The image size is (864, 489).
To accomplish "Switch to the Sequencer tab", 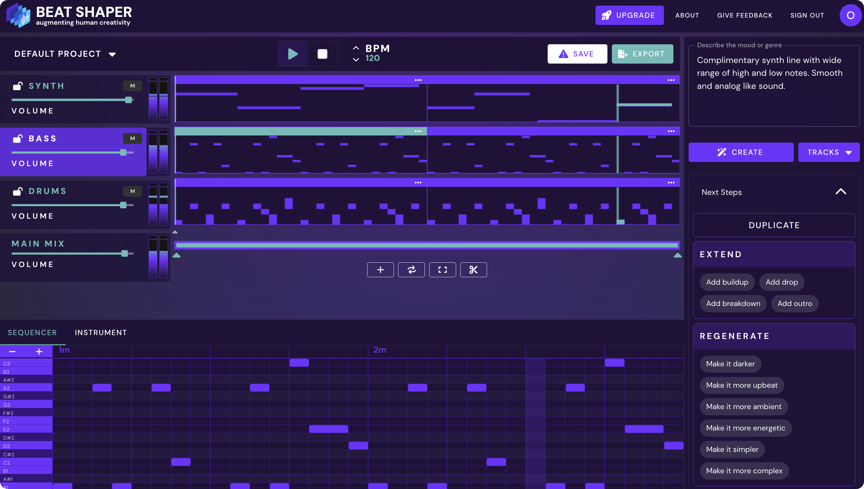I will [x=32, y=332].
